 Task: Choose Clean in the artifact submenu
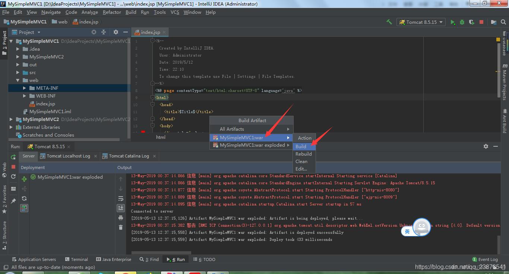(x=304, y=161)
